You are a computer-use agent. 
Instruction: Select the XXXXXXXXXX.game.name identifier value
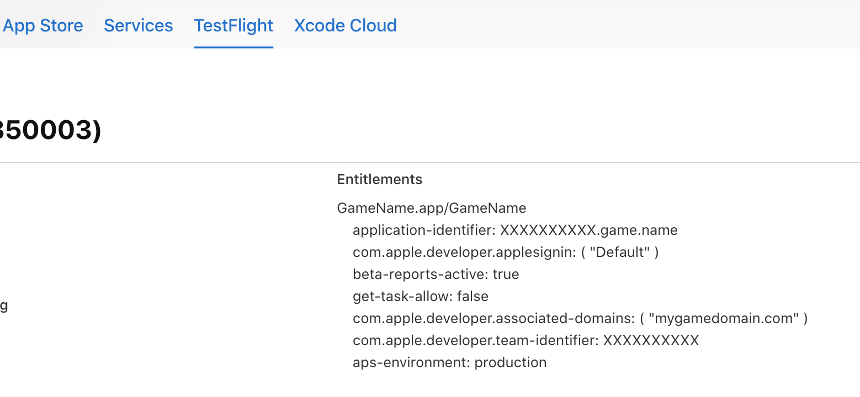tap(588, 230)
